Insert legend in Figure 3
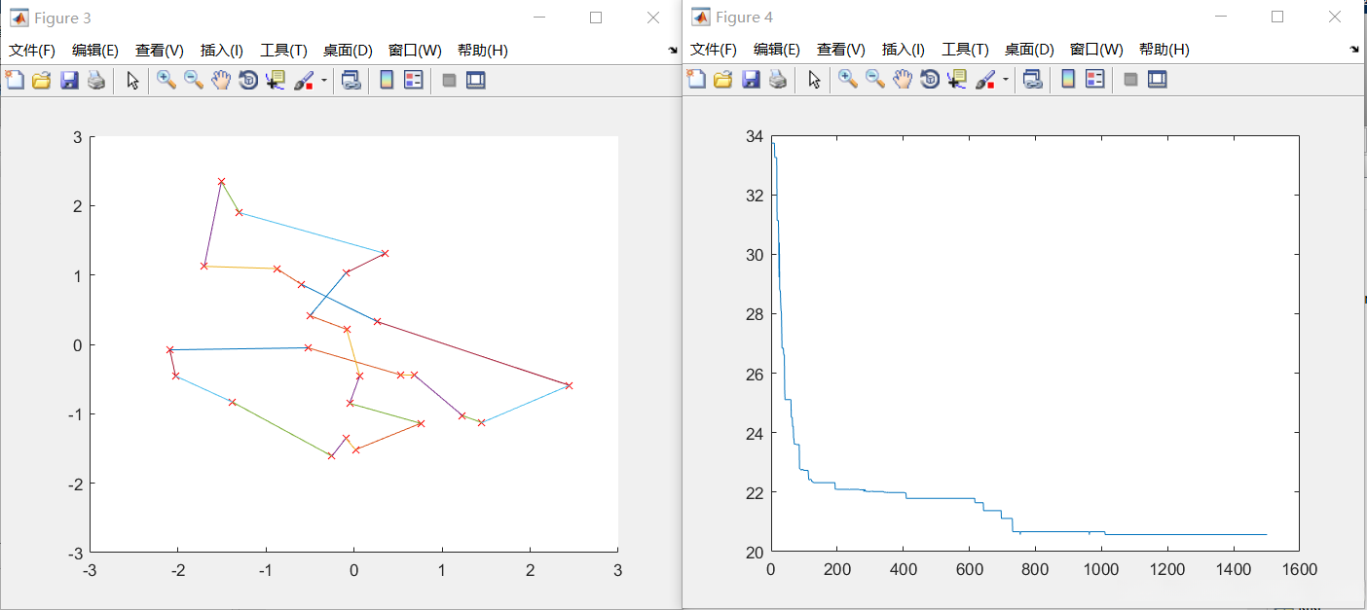 tap(414, 81)
